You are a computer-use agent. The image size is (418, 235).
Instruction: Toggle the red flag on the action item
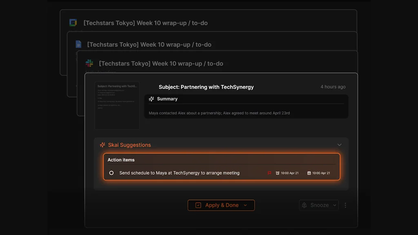coord(269,173)
